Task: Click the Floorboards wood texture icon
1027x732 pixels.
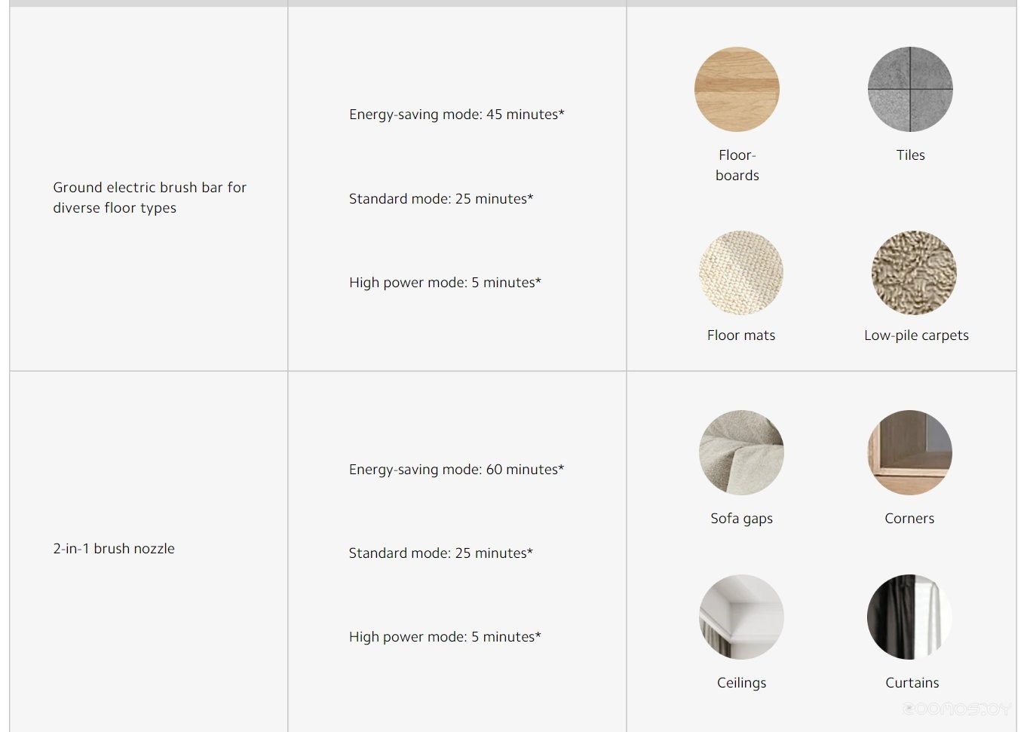Action: point(737,89)
